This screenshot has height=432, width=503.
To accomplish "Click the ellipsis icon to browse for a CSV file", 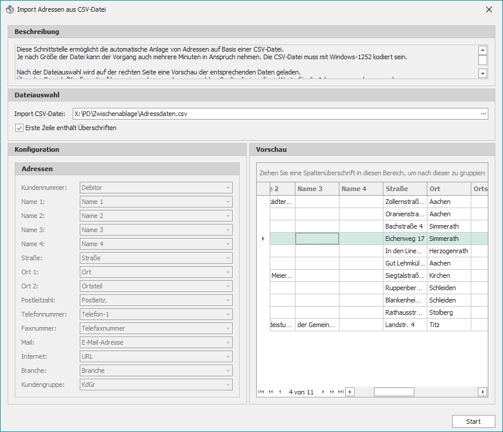I will tap(483, 113).
